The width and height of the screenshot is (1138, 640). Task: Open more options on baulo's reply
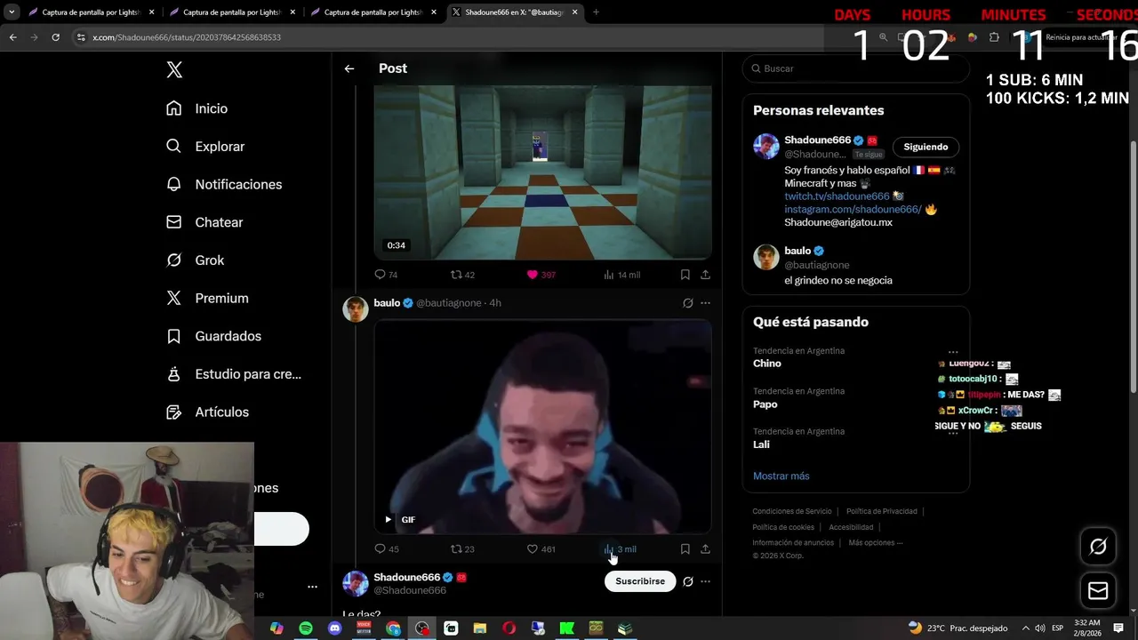click(x=705, y=303)
